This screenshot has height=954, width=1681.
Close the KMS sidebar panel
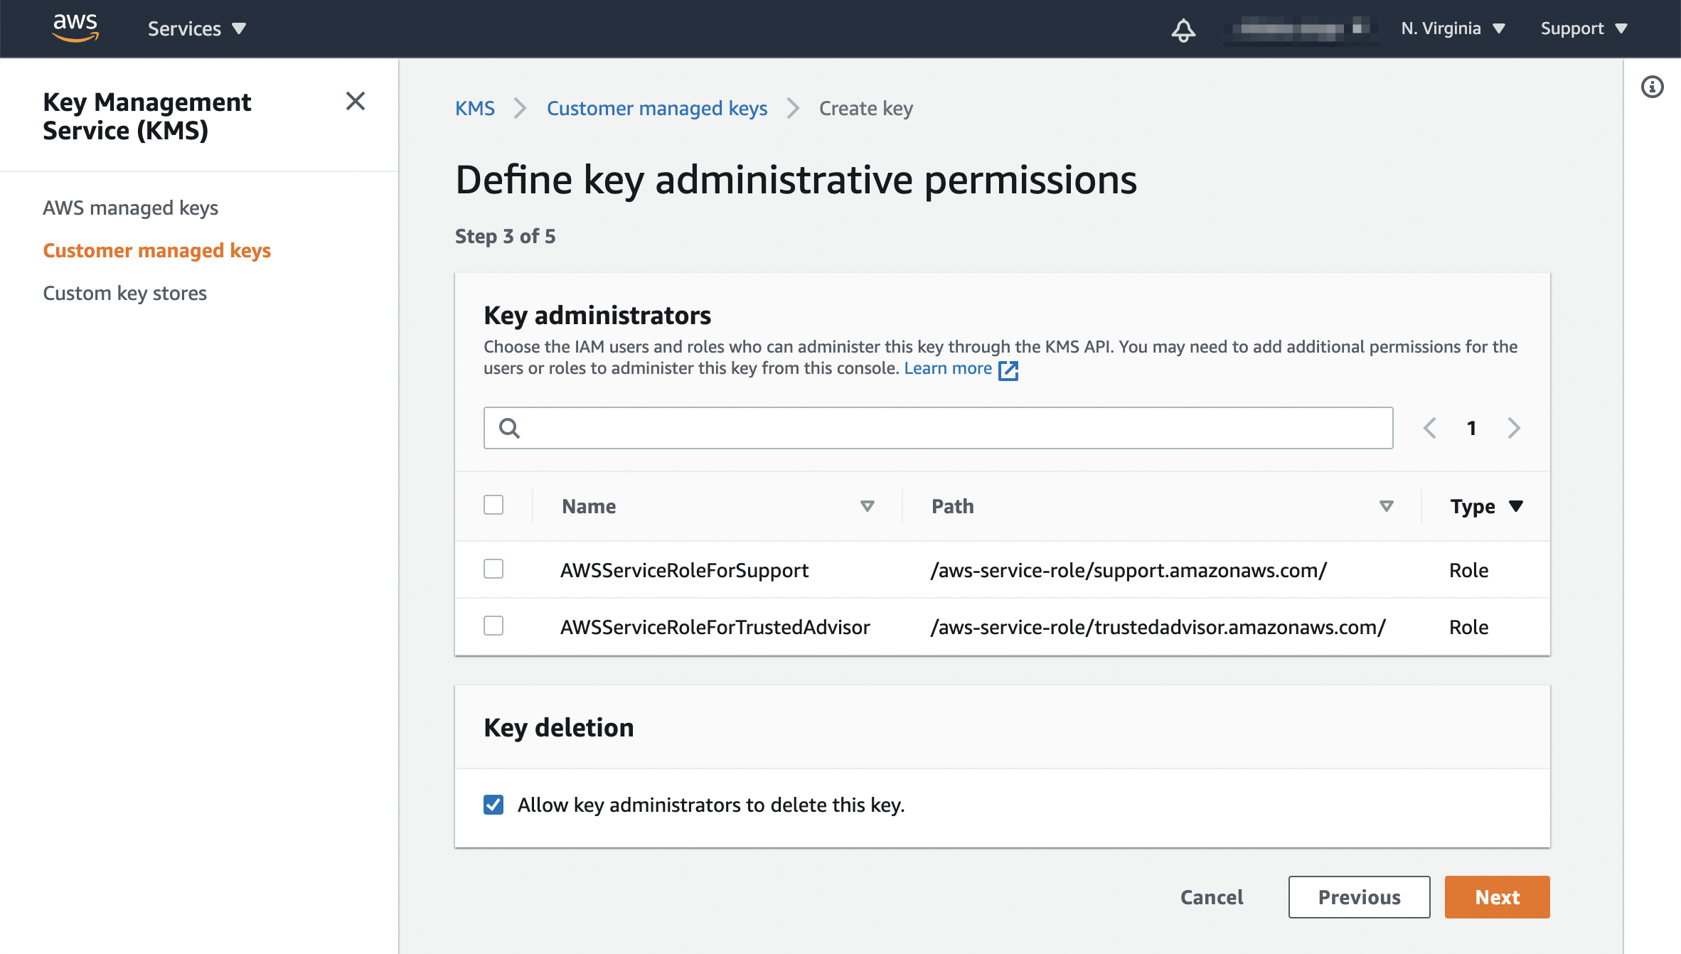coord(355,101)
